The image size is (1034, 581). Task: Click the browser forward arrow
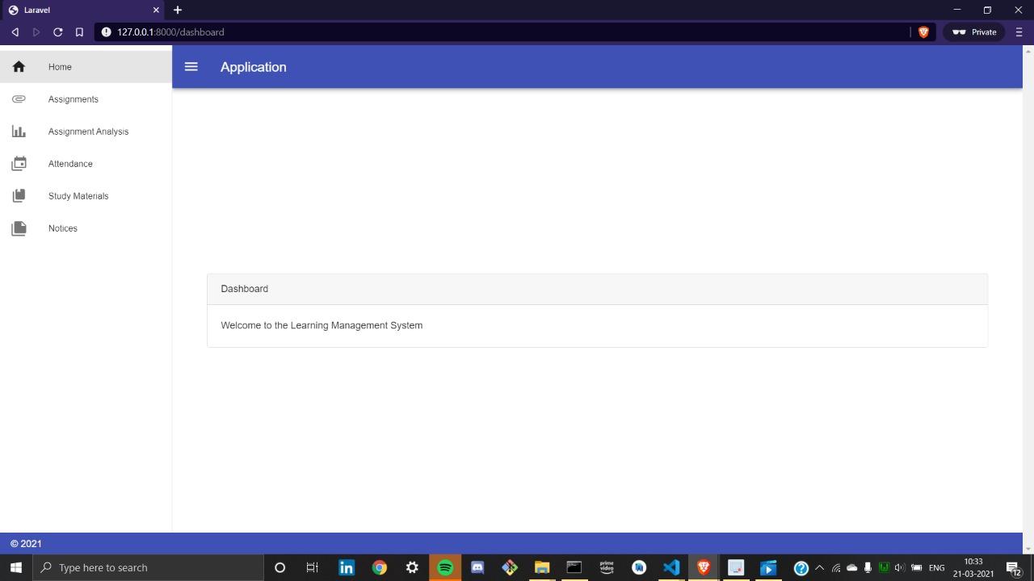click(x=36, y=32)
